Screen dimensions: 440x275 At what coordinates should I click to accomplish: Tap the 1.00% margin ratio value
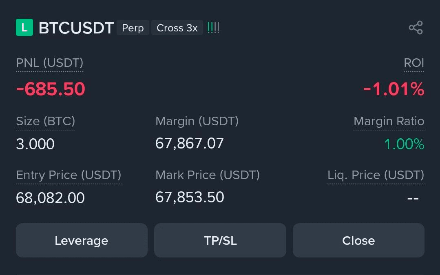pos(404,144)
